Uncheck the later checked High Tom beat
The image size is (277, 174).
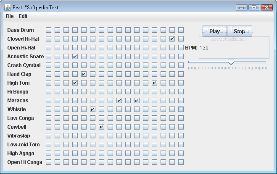(x=154, y=83)
